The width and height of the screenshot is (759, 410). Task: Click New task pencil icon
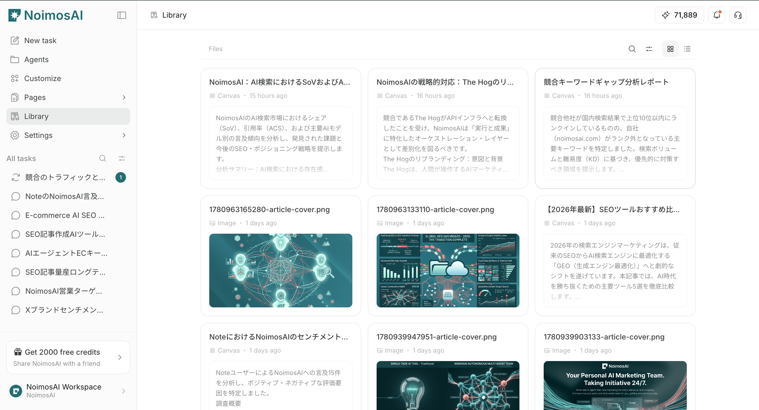click(15, 41)
